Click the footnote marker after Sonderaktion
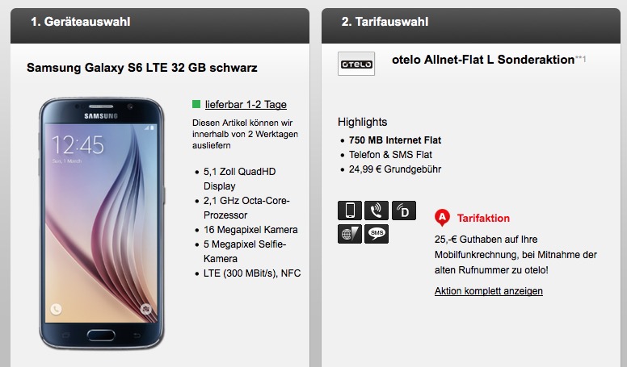Viewport: 627px width, 367px height. click(580, 59)
